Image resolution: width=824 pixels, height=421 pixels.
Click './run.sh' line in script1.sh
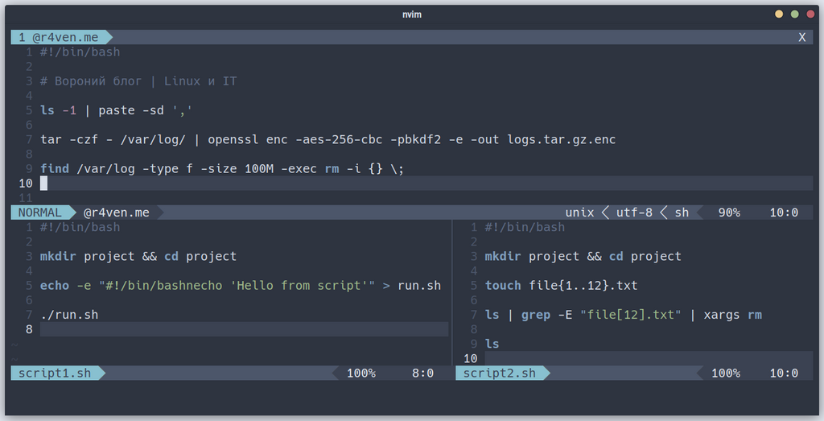(x=69, y=315)
